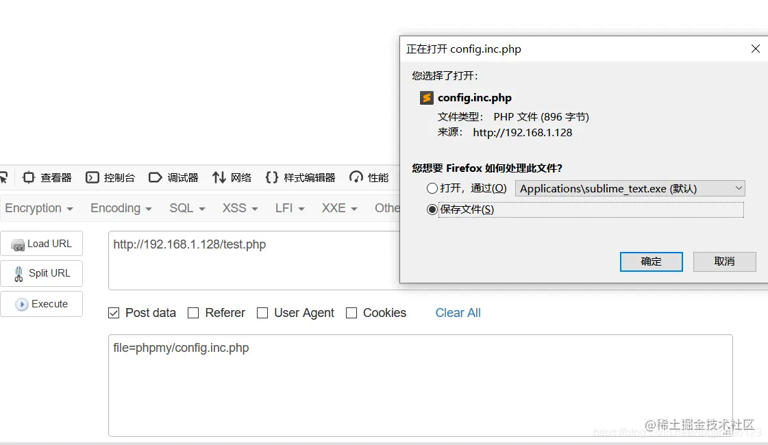Click the Execute button

[x=41, y=304]
